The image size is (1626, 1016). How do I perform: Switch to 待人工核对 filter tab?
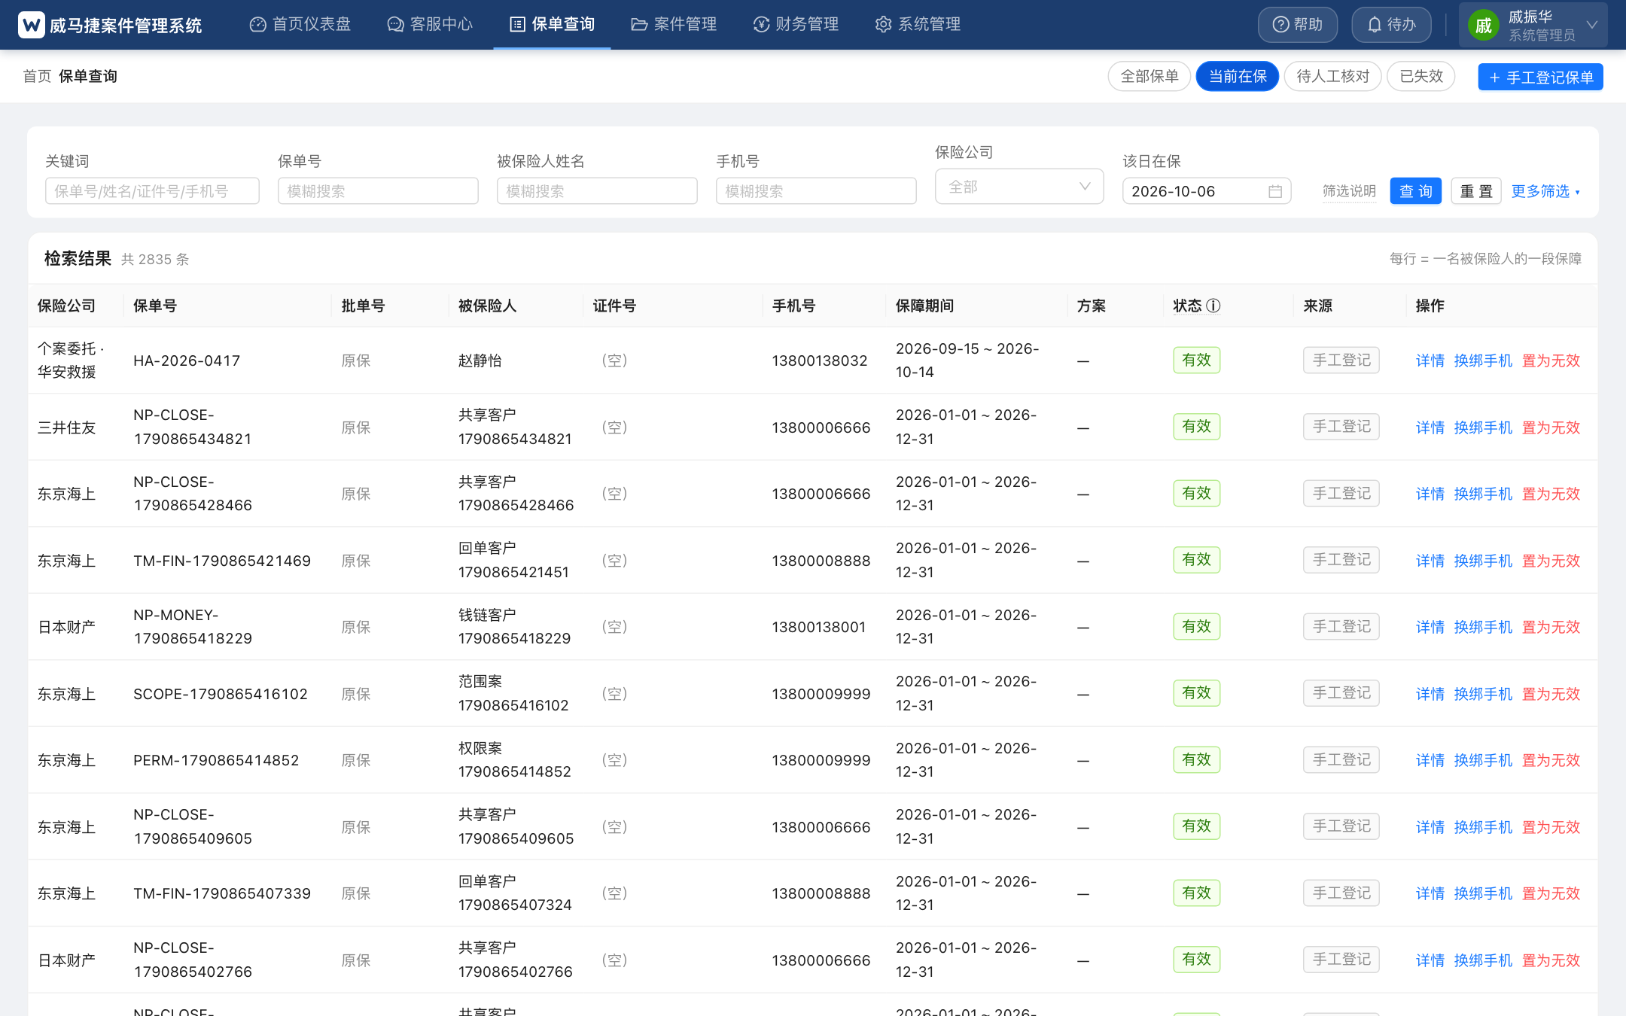click(x=1333, y=76)
